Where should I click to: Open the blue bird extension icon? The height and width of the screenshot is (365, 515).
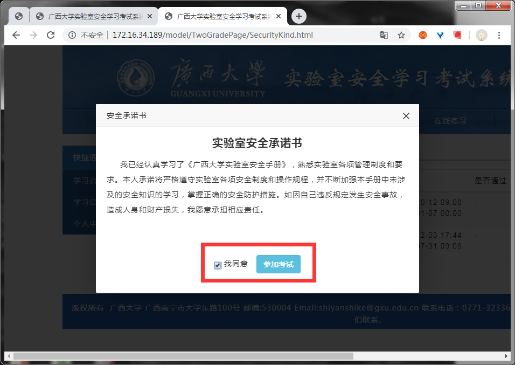[440, 35]
